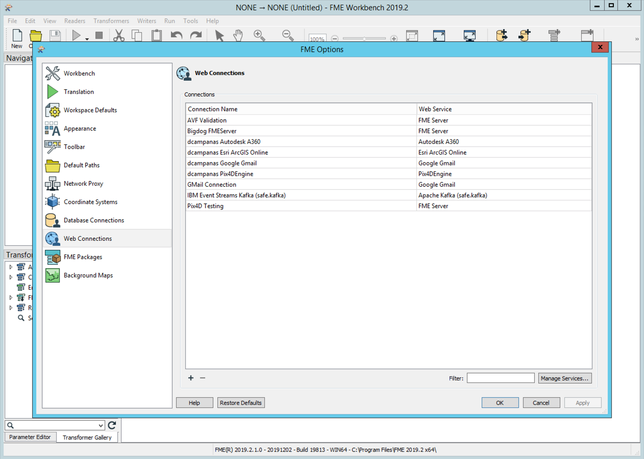Screen dimensions: 644x459
Task: Select the GMail Connection row
Action: tap(389, 185)
